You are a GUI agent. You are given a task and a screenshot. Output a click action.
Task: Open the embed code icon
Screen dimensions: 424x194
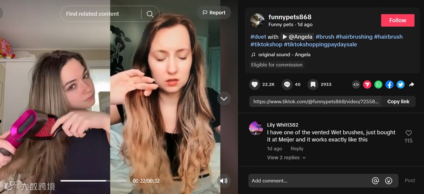click(x=356, y=85)
